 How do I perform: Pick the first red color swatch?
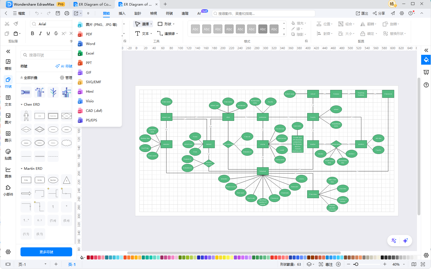click(88, 257)
